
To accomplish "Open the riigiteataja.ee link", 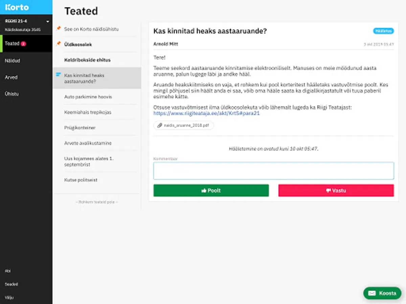I will [x=206, y=113].
